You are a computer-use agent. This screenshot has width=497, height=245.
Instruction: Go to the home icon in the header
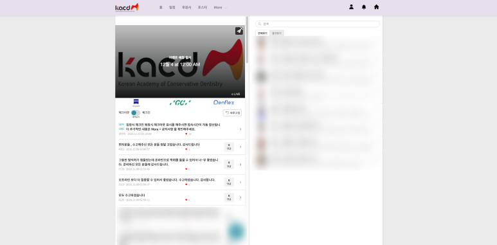tap(376, 6)
